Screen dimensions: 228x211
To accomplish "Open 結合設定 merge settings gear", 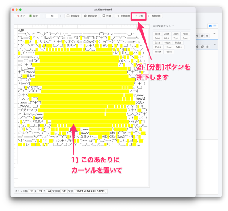I will pos(90,16).
